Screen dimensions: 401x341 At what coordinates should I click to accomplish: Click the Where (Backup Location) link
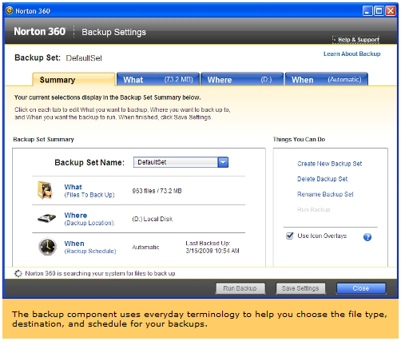89,219
